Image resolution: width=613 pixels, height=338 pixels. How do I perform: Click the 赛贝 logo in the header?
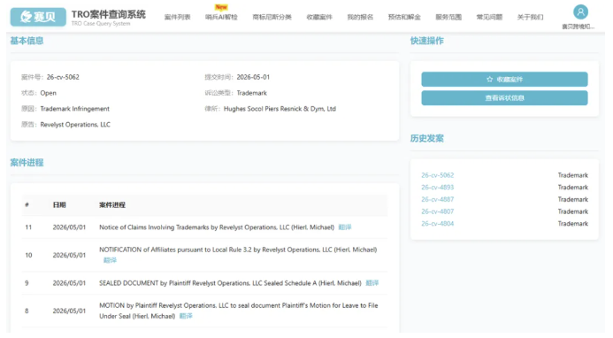point(38,17)
